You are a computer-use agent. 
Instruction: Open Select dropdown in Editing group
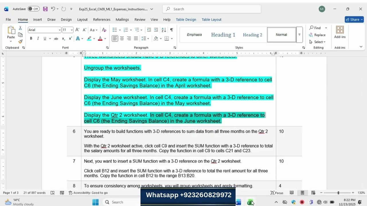317,42
